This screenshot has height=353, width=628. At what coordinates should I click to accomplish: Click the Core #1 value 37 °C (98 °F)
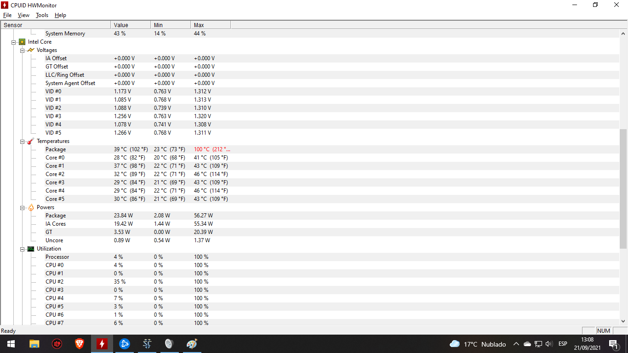(130, 166)
